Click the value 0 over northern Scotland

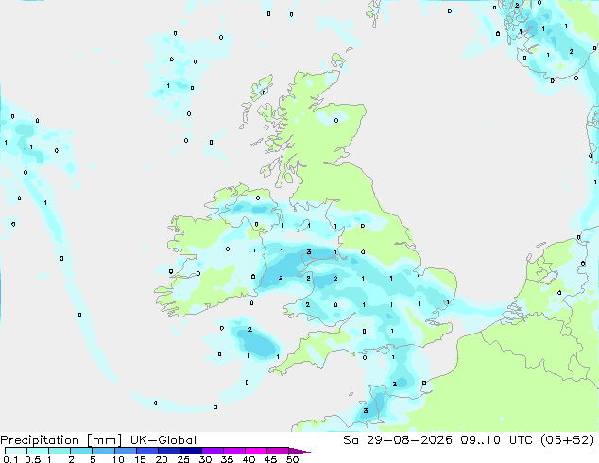336,120
